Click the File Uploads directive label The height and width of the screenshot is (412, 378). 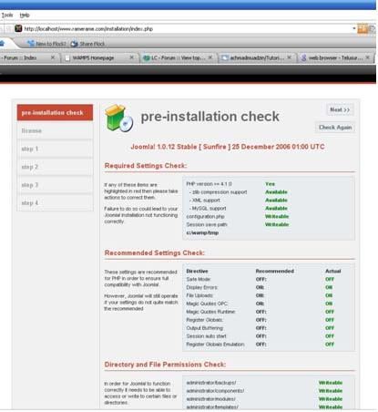199,295
